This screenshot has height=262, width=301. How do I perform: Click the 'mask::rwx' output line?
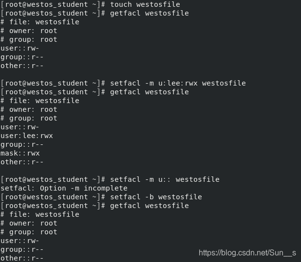pyautogui.click(x=20, y=153)
